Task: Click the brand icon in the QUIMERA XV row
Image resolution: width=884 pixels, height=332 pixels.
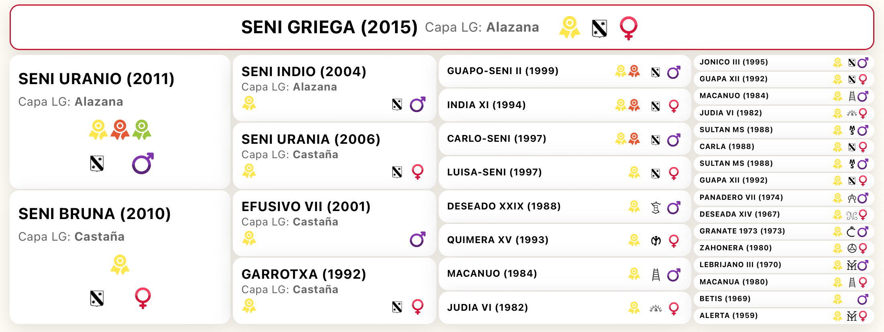Action: click(656, 241)
